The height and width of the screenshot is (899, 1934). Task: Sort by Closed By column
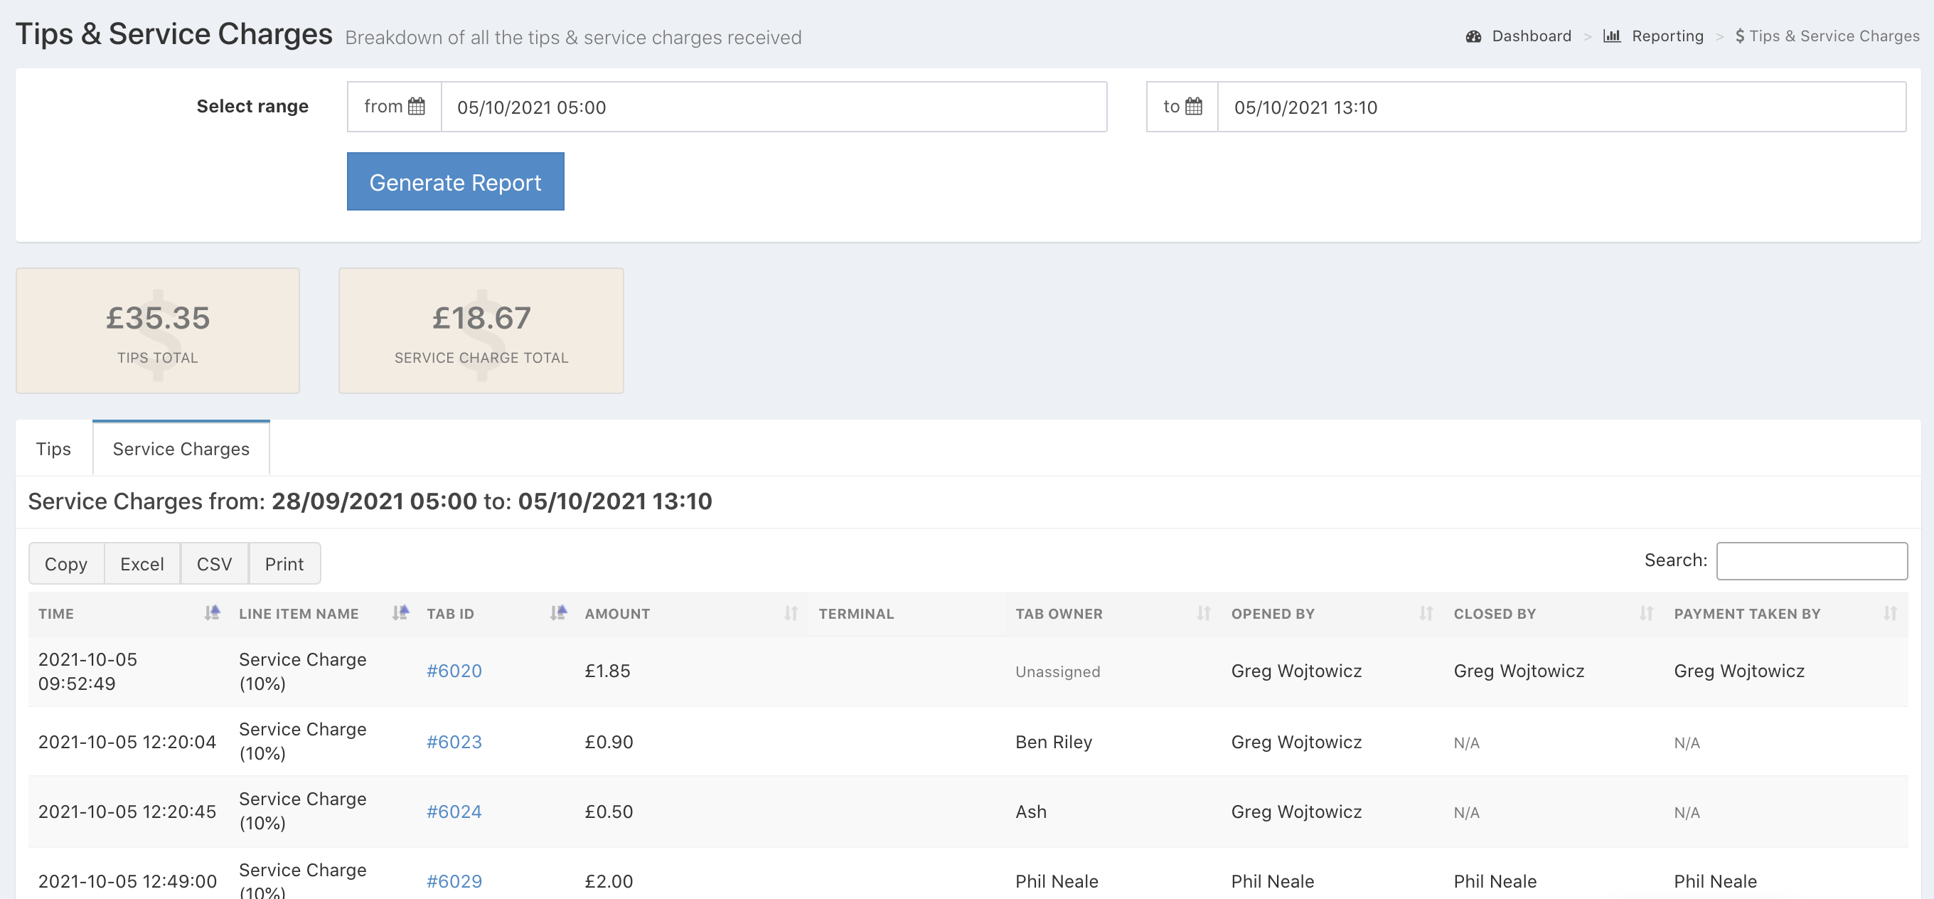[1646, 613]
